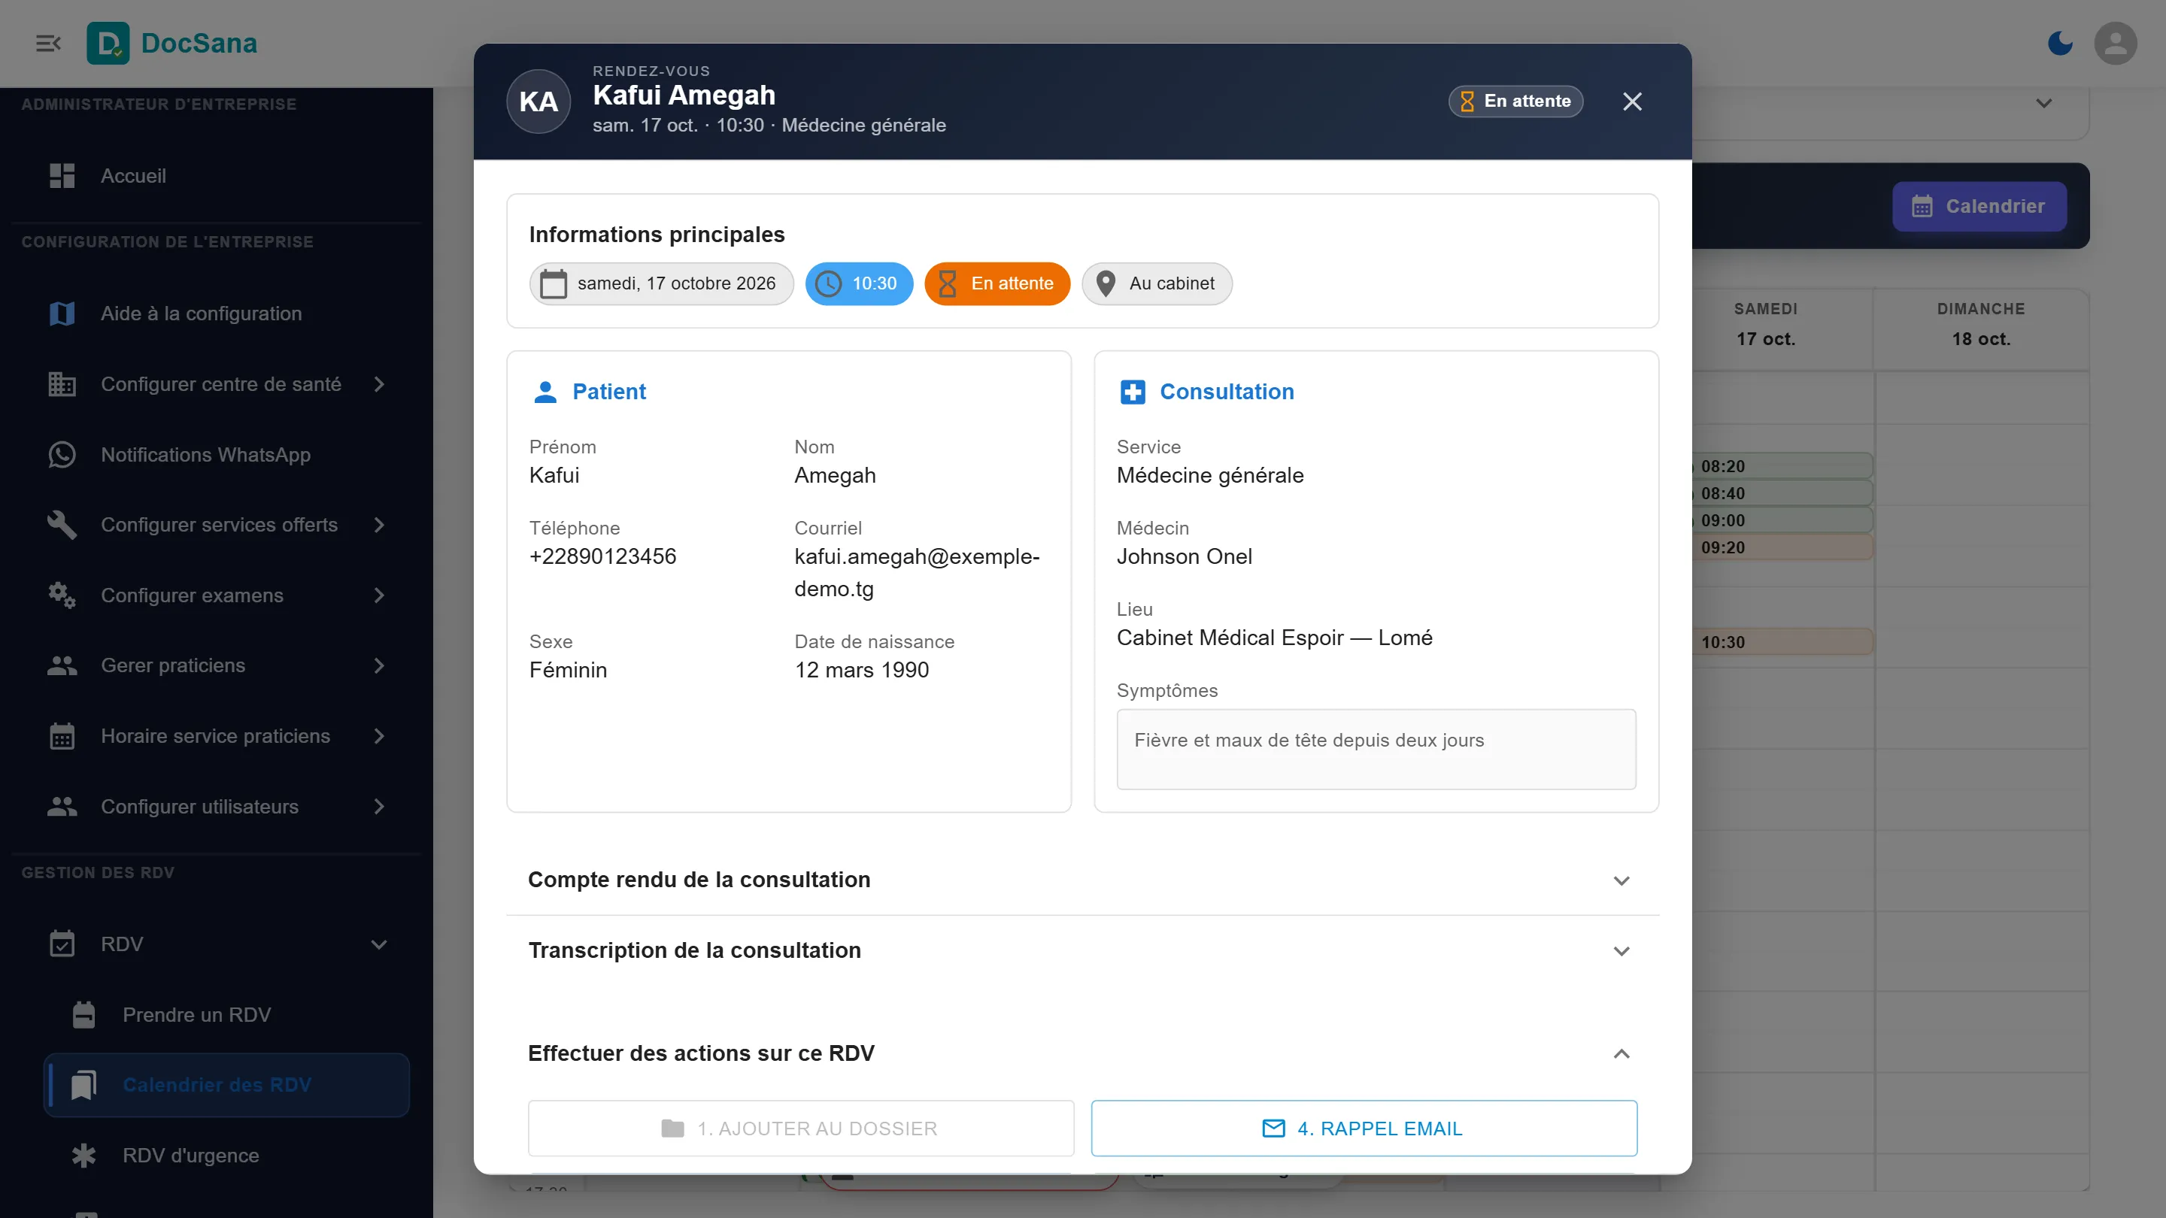Viewport: 2166px width, 1218px height.
Task: Click the 10:30 time chip
Action: [858, 283]
